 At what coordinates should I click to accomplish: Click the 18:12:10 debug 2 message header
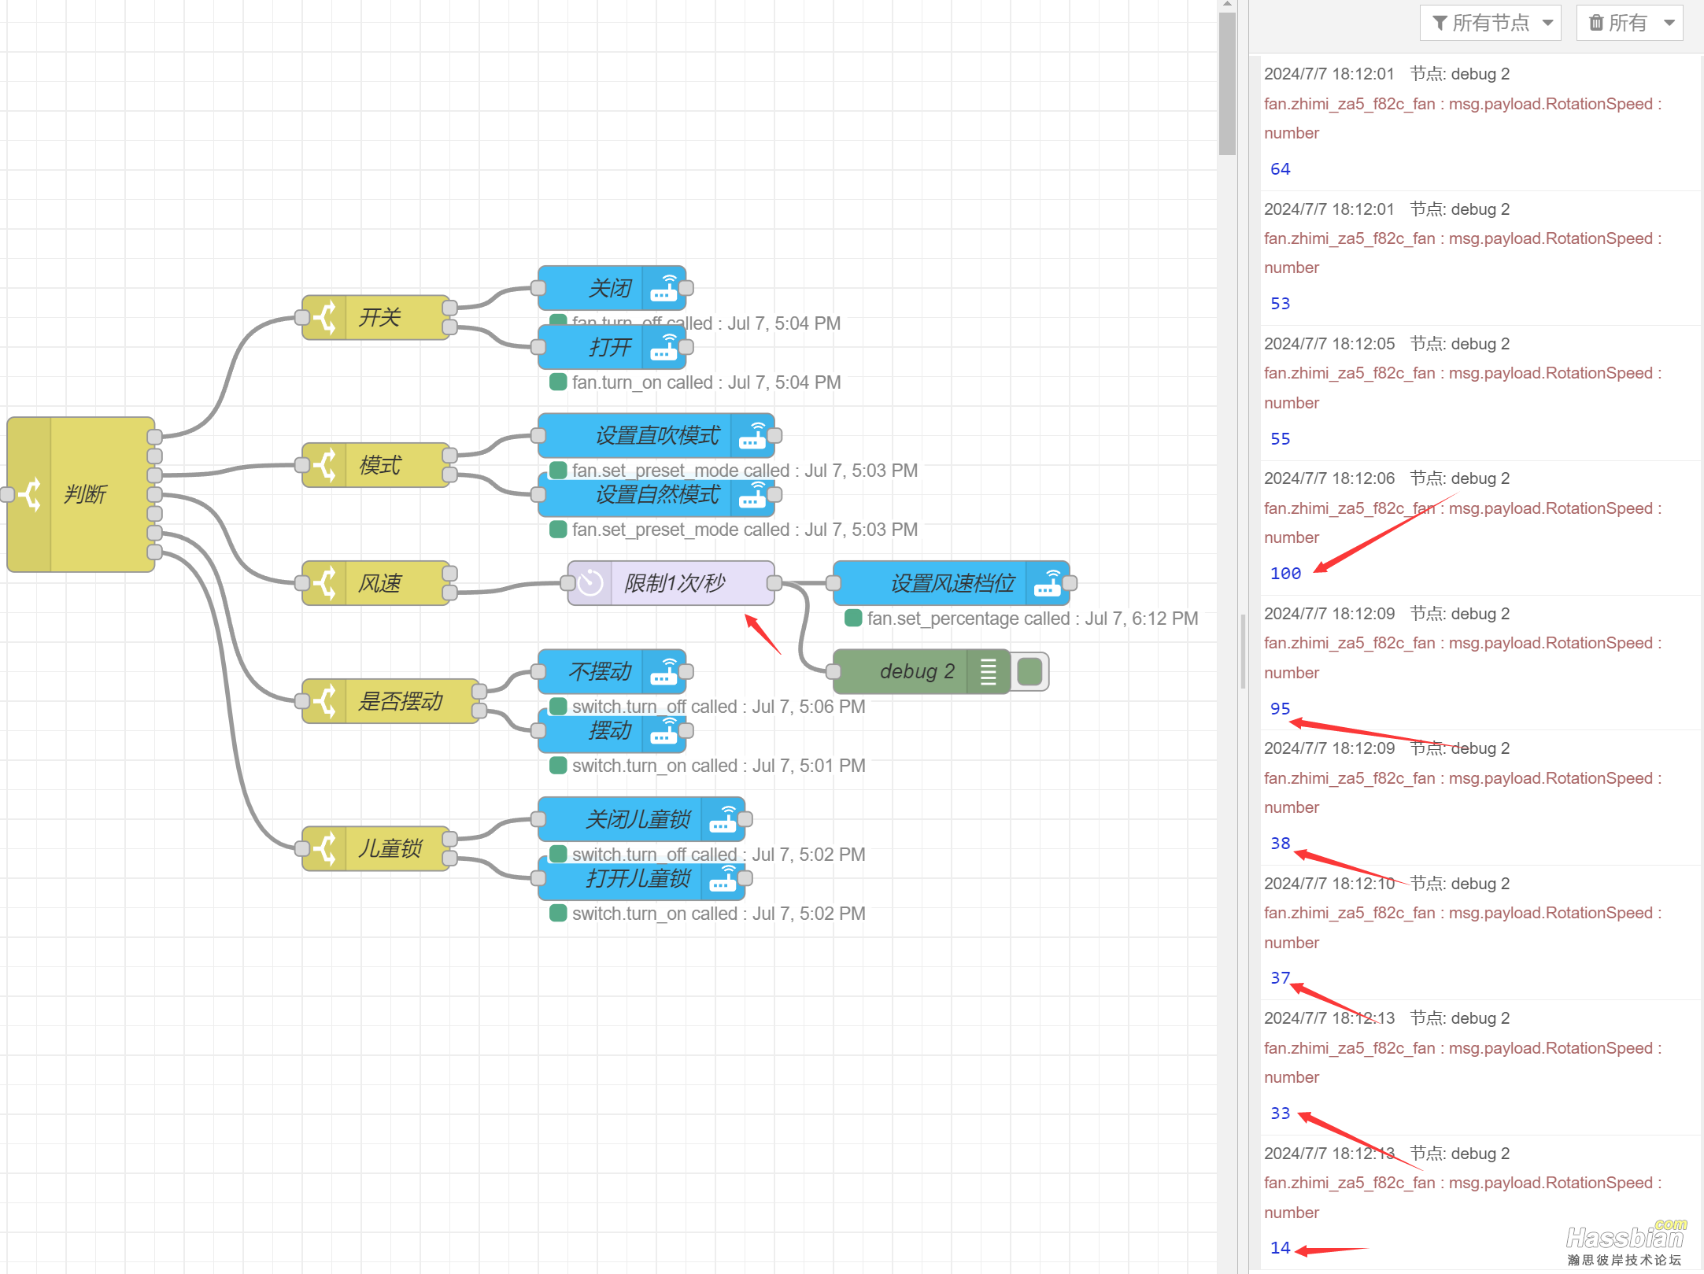1387,884
